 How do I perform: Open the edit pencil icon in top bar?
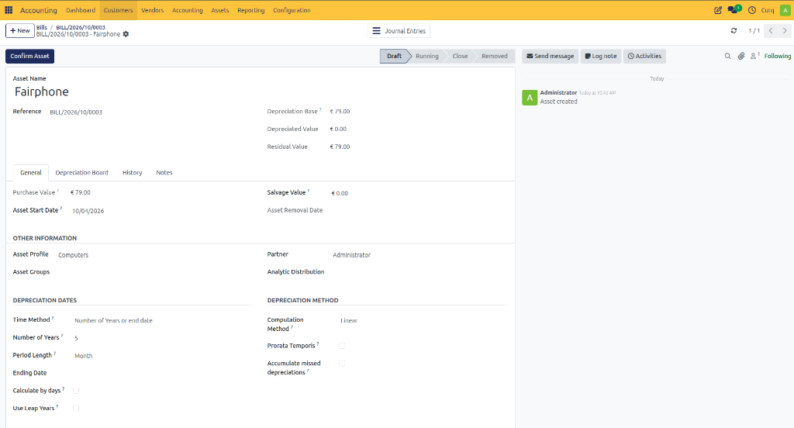click(x=718, y=10)
